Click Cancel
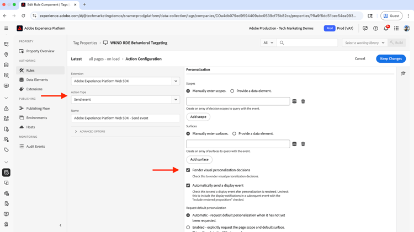The height and width of the screenshot is (232, 414). 360,59
